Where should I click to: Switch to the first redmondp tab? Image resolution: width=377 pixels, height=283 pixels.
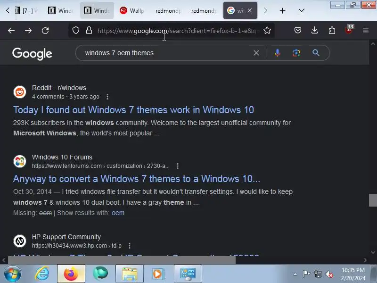[168, 10]
